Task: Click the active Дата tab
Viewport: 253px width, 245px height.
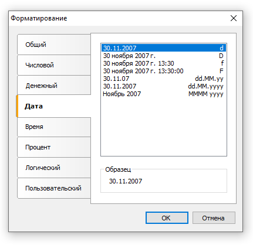Action: point(53,106)
